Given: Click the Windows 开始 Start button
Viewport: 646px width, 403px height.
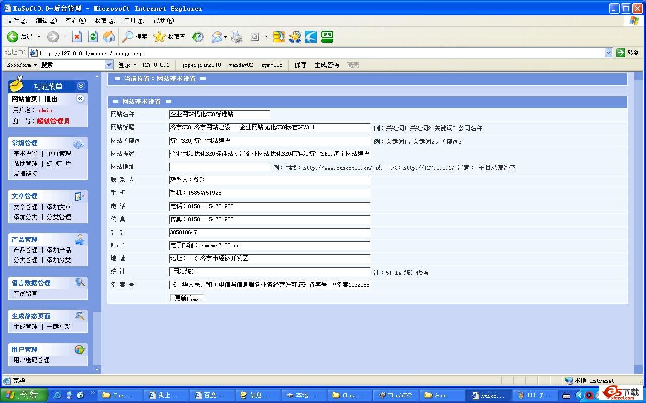Looking at the screenshot, I should (x=24, y=395).
